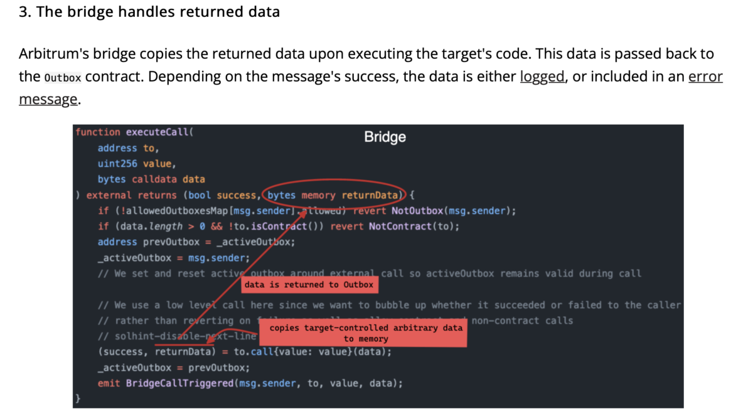Image resolution: width=753 pixels, height=419 pixels.
Task: Click the "emit BridgeCallTriggered" code line
Action: point(250,383)
